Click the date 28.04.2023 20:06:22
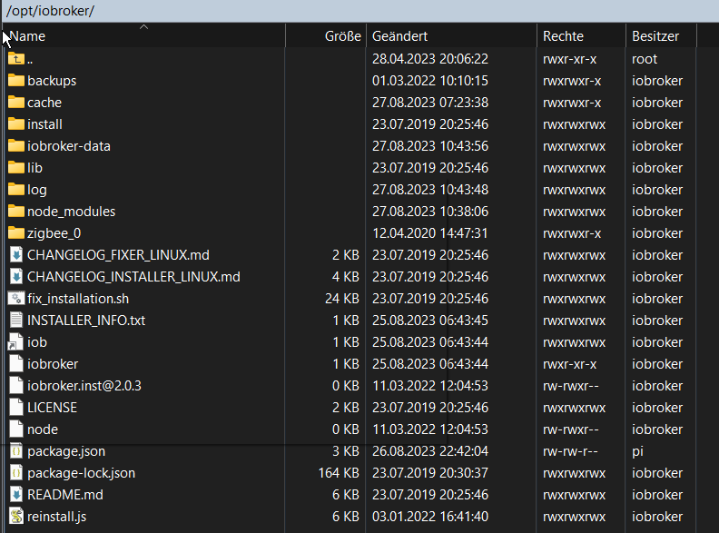Image resolution: width=719 pixels, height=533 pixels. [x=430, y=59]
